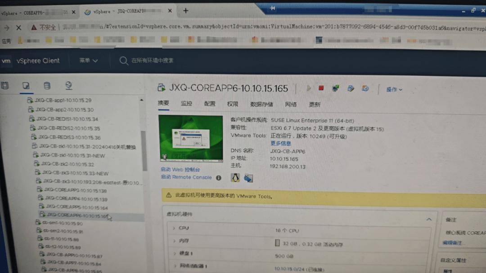Switch to the first vSphere COREAPP6 browser tab
This screenshot has height=273, width=486.
pos(38,13)
